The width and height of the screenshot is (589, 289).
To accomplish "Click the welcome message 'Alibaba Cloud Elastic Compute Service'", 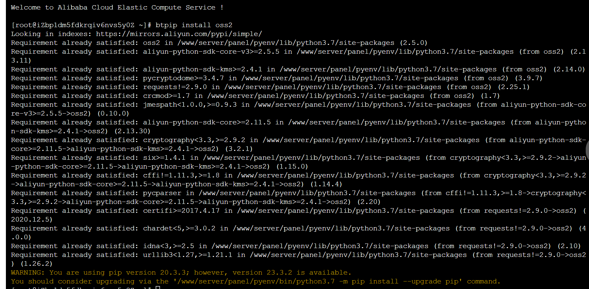I will [x=136, y=8].
